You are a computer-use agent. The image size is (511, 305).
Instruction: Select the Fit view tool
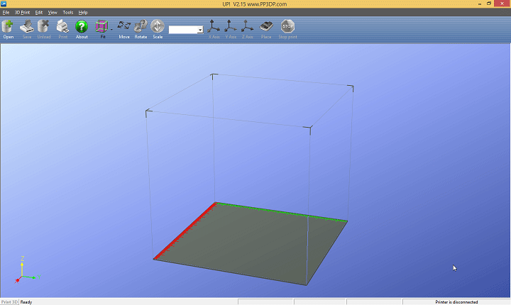pos(102,28)
